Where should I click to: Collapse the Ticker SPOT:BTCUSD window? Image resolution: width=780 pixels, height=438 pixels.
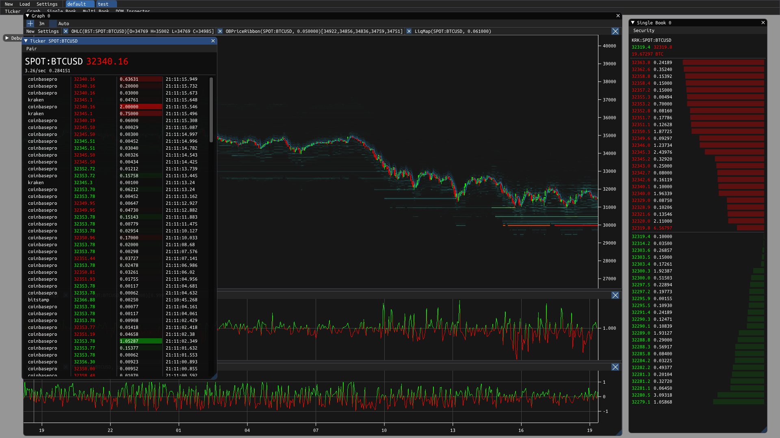[x=26, y=41]
